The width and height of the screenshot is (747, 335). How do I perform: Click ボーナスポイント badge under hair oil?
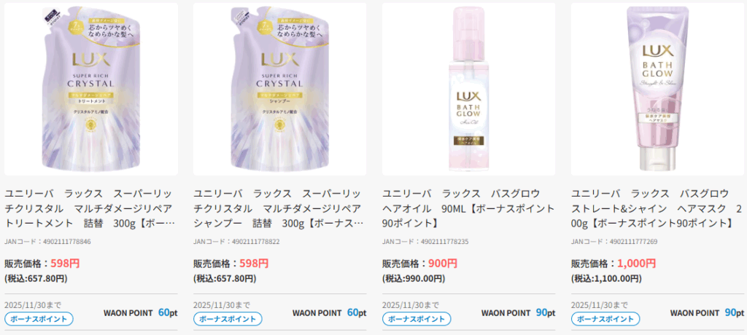click(x=417, y=319)
